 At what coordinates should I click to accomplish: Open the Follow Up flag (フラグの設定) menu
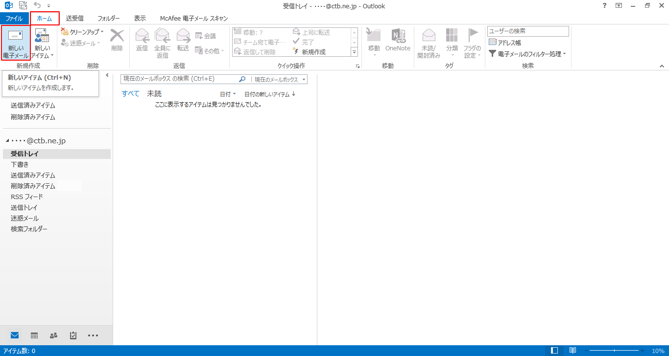click(472, 43)
